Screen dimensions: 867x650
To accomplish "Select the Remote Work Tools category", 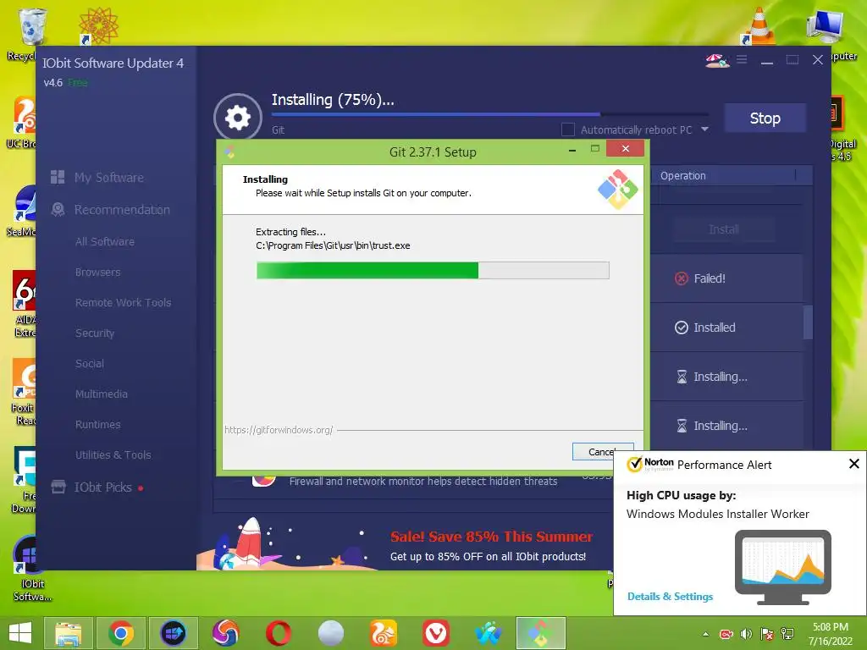I will click(123, 302).
